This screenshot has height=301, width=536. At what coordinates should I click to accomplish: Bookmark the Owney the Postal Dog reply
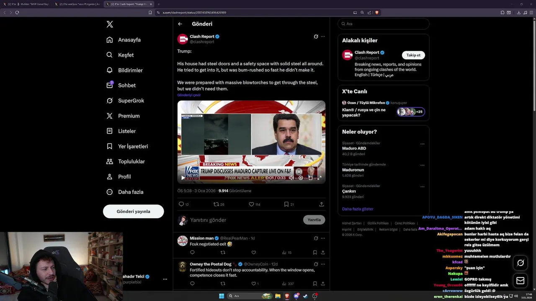(315, 283)
